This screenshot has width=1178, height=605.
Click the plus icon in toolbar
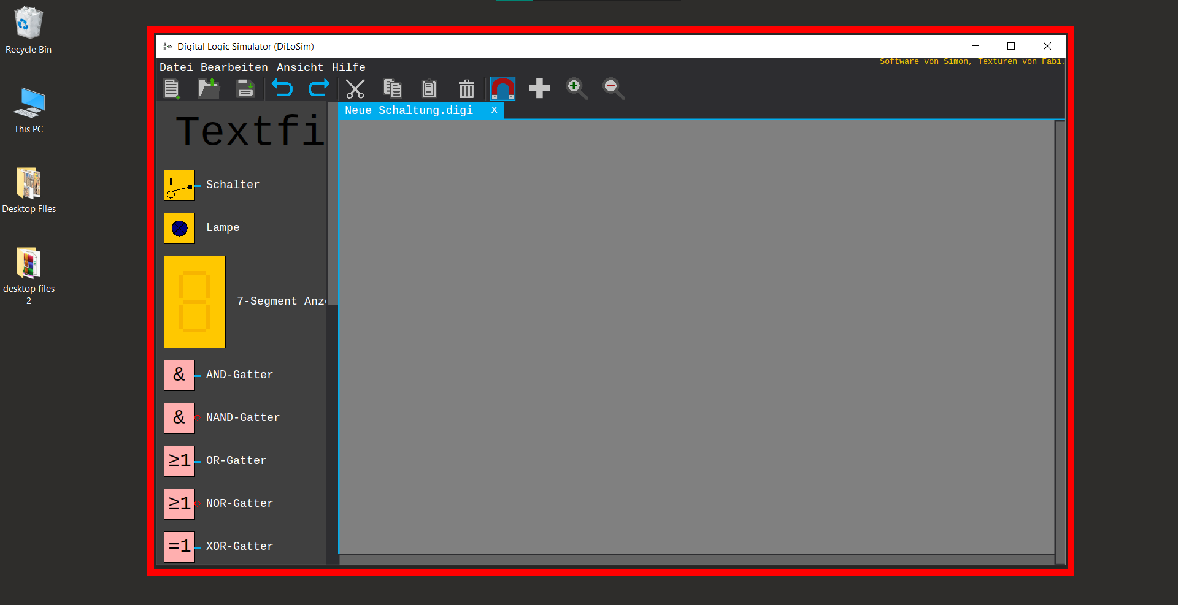(x=539, y=89)
